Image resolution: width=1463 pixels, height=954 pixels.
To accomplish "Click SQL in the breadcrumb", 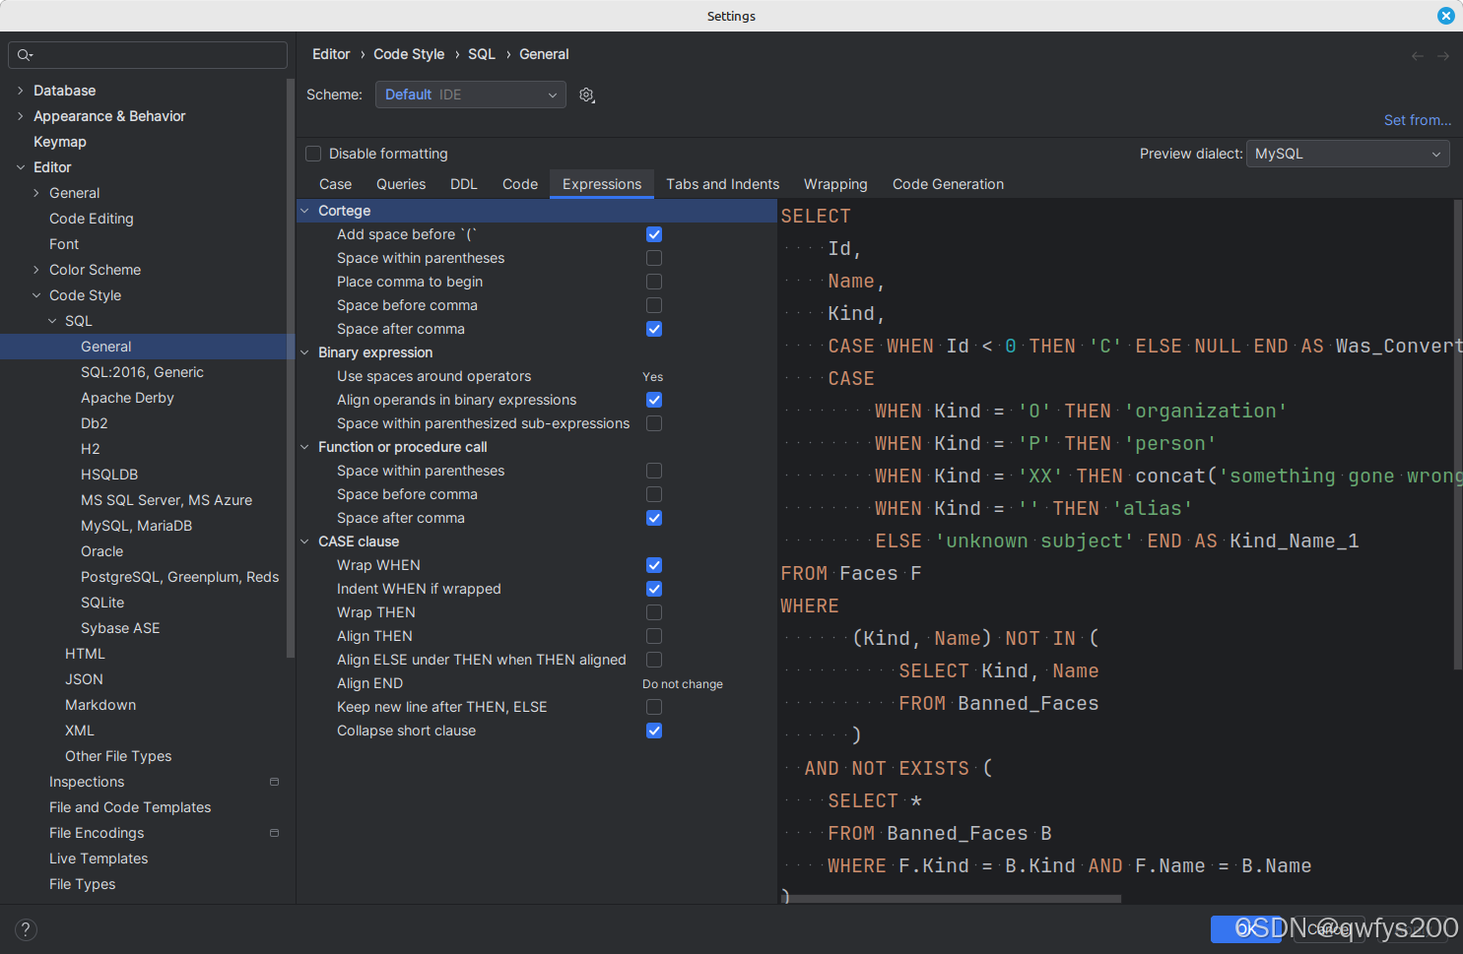I will 482,54.
